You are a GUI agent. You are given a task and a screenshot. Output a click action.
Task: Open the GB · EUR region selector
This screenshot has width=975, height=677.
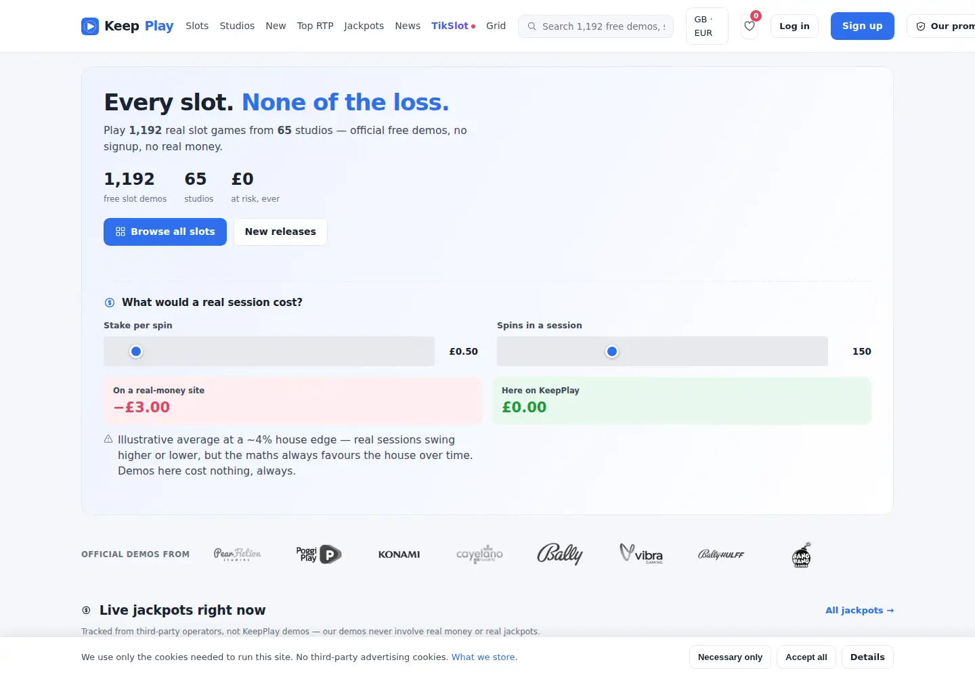point(707,26)
